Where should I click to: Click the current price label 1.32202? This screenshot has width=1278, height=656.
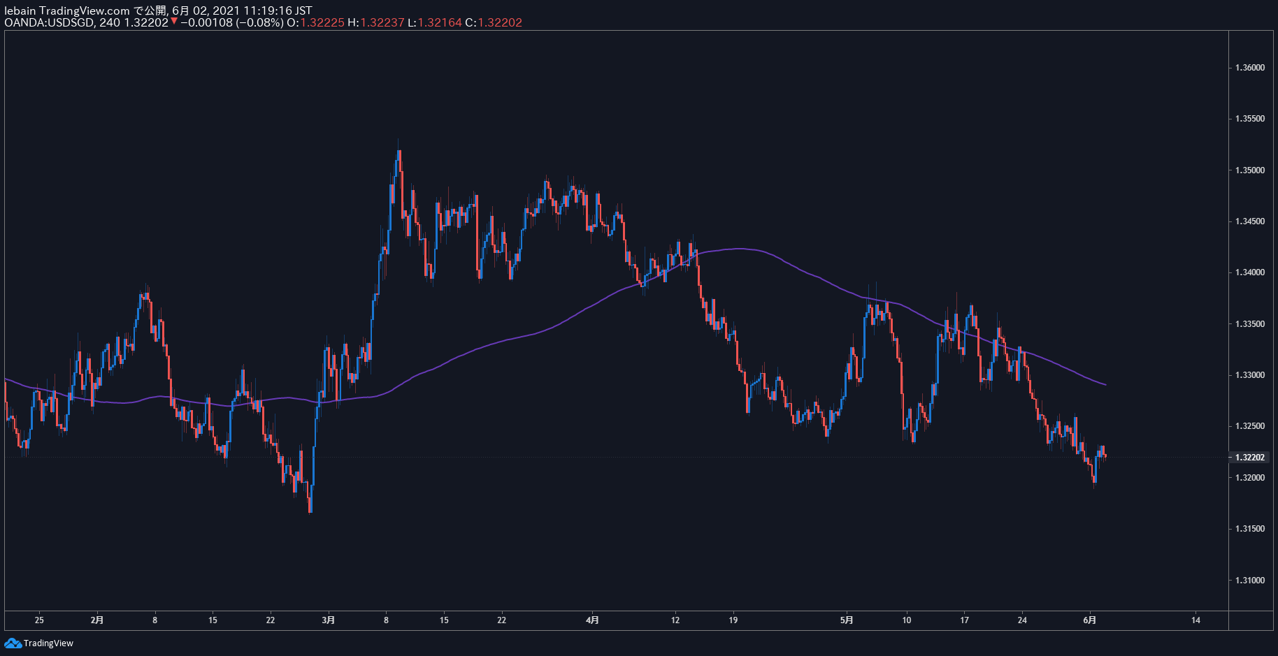click(1250, 458)
